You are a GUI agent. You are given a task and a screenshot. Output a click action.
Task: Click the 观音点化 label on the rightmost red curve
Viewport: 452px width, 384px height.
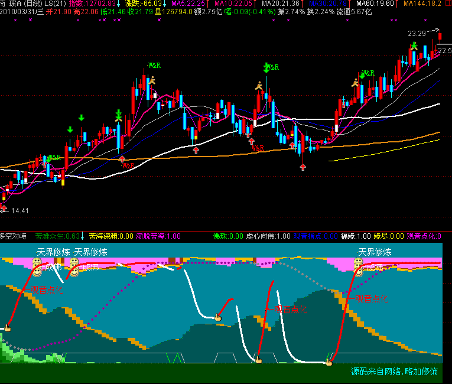pos(372,299)
